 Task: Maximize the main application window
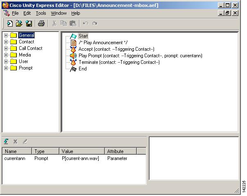(227, 5)
